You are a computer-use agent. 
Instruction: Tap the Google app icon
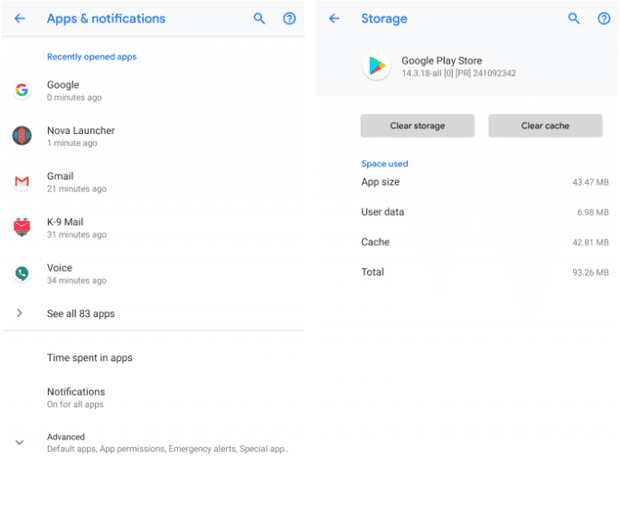pyautogui.click(x=22, y=91)
